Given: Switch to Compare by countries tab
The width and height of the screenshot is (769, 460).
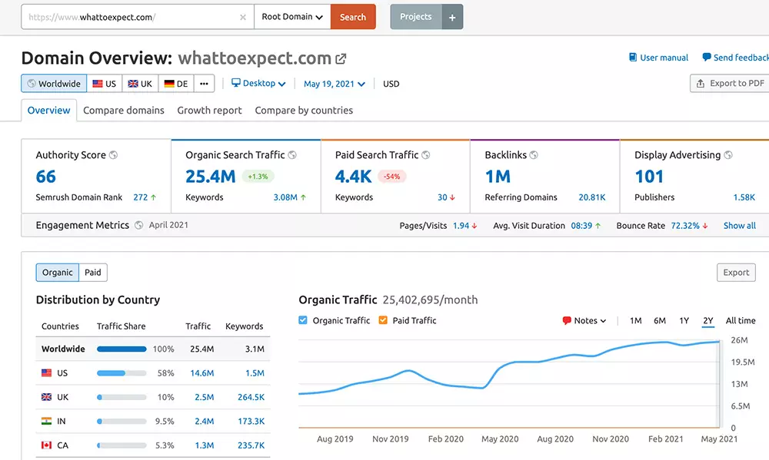Looking at the screenshot, I should [x=304, y=111].
